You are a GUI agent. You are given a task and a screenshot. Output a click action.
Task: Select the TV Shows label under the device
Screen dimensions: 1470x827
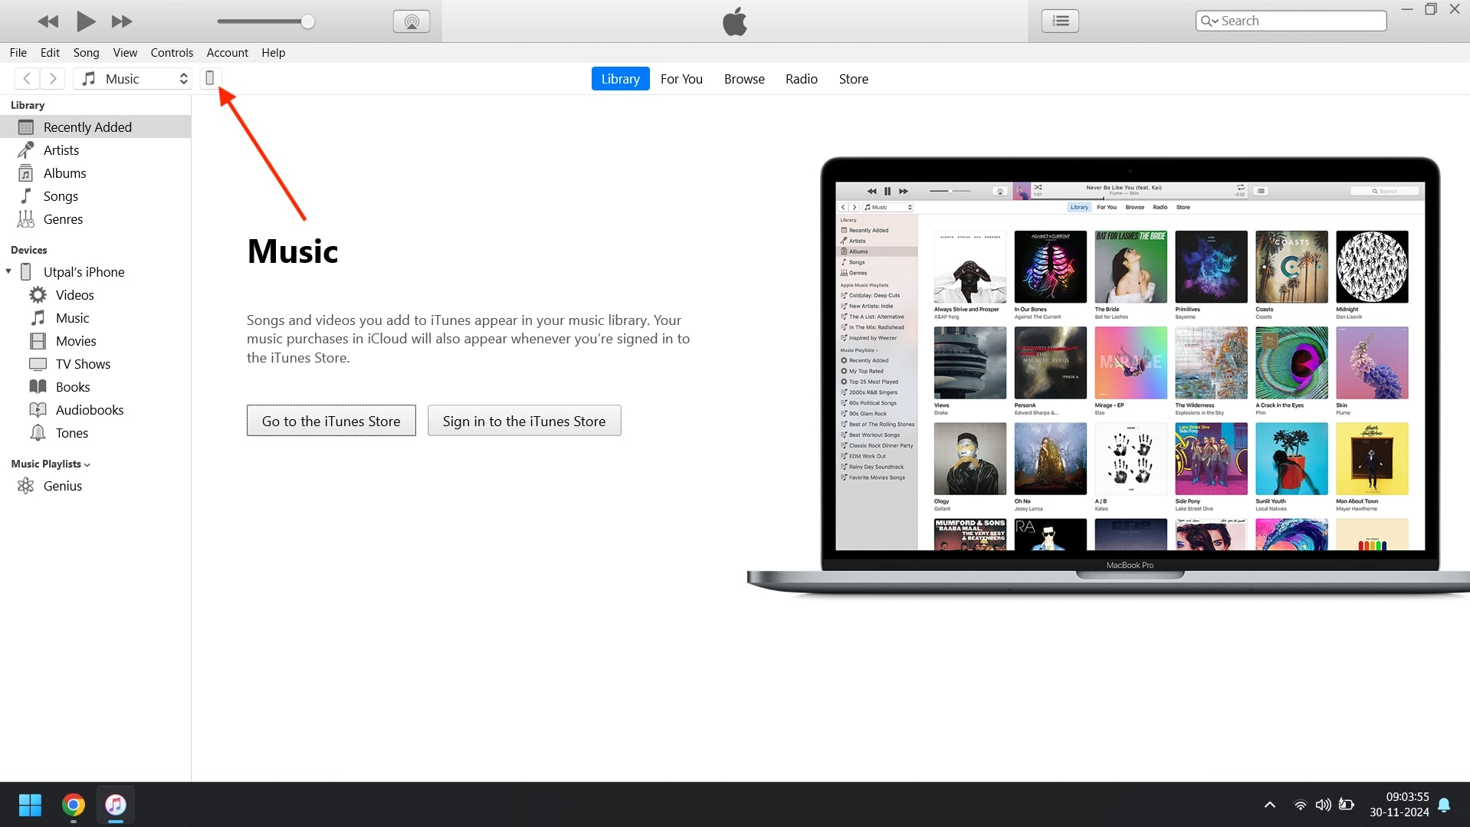click(84, 364)
